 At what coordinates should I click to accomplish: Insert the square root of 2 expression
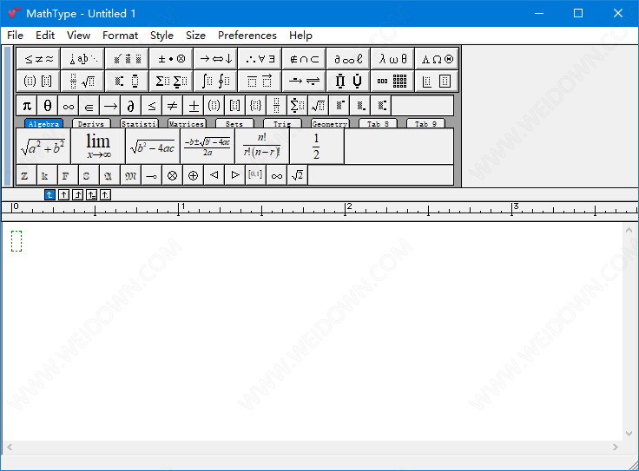(298, 175)
